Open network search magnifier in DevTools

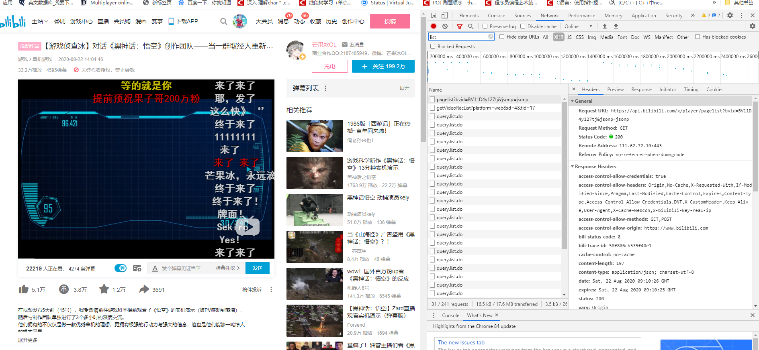[x=471, y=26]
